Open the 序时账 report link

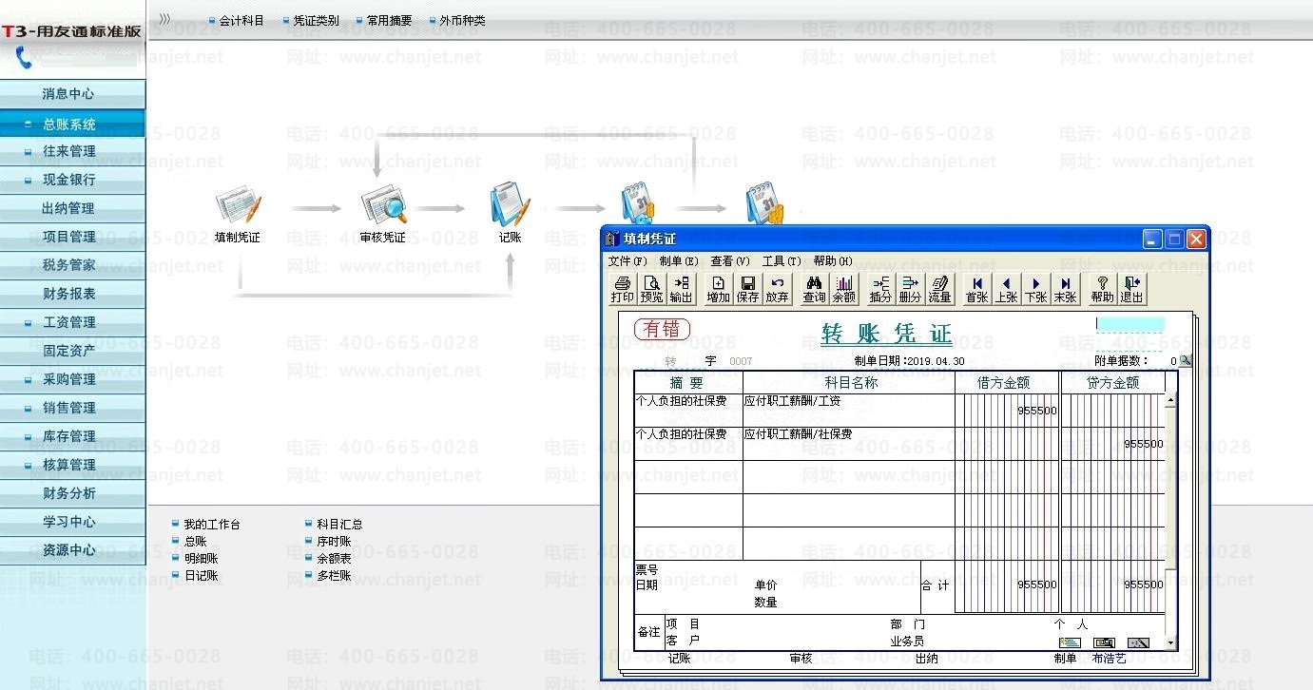point(334,542)
